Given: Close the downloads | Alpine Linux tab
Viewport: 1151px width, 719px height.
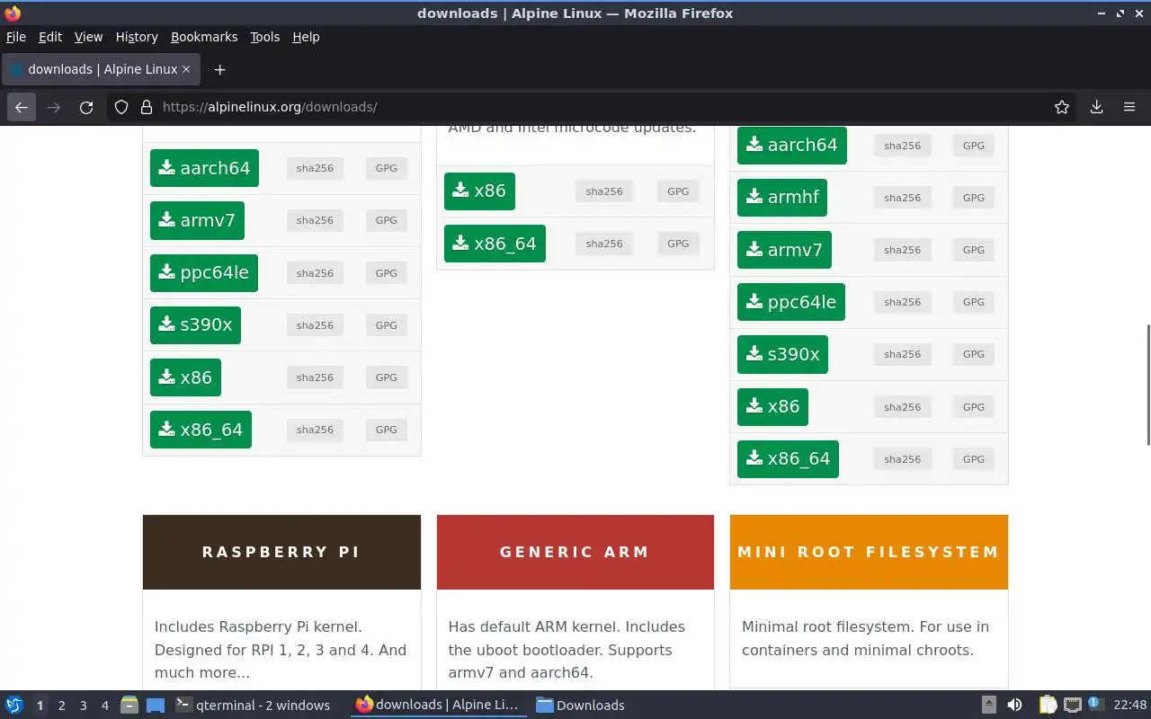Looking at the screenshot, I should [186, 69].
